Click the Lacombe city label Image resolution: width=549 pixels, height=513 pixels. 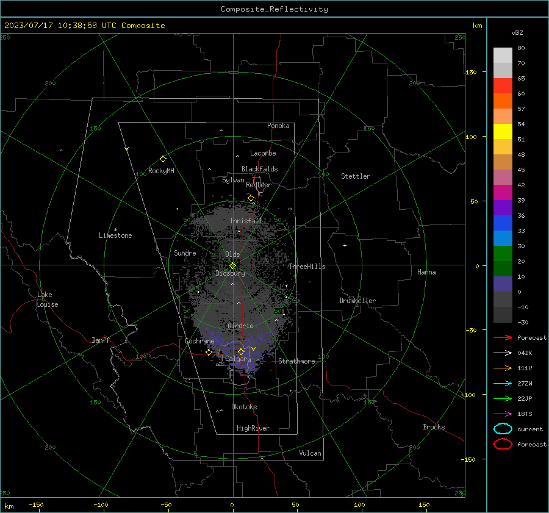(x=263, y=153)
